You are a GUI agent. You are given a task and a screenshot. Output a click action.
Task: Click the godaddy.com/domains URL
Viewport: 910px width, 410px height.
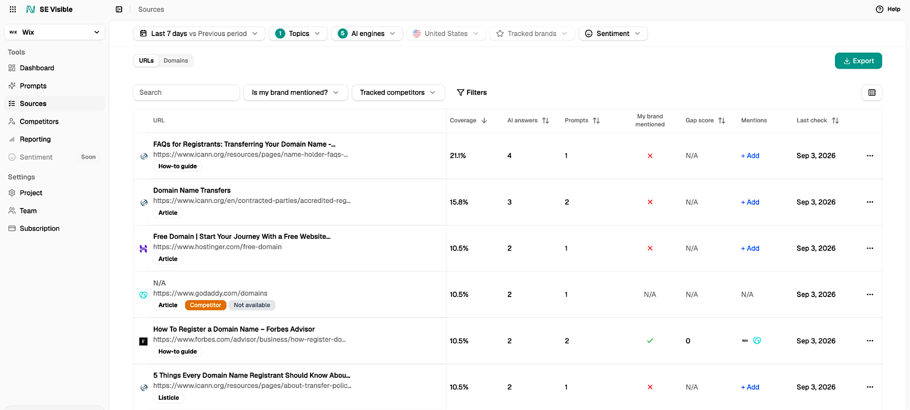click(x=210, y=293)
